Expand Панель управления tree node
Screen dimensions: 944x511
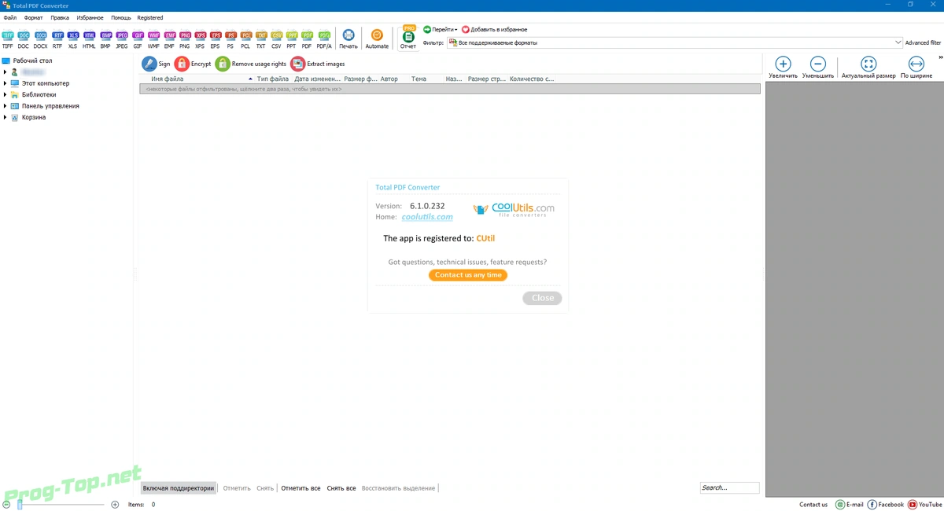5,106
